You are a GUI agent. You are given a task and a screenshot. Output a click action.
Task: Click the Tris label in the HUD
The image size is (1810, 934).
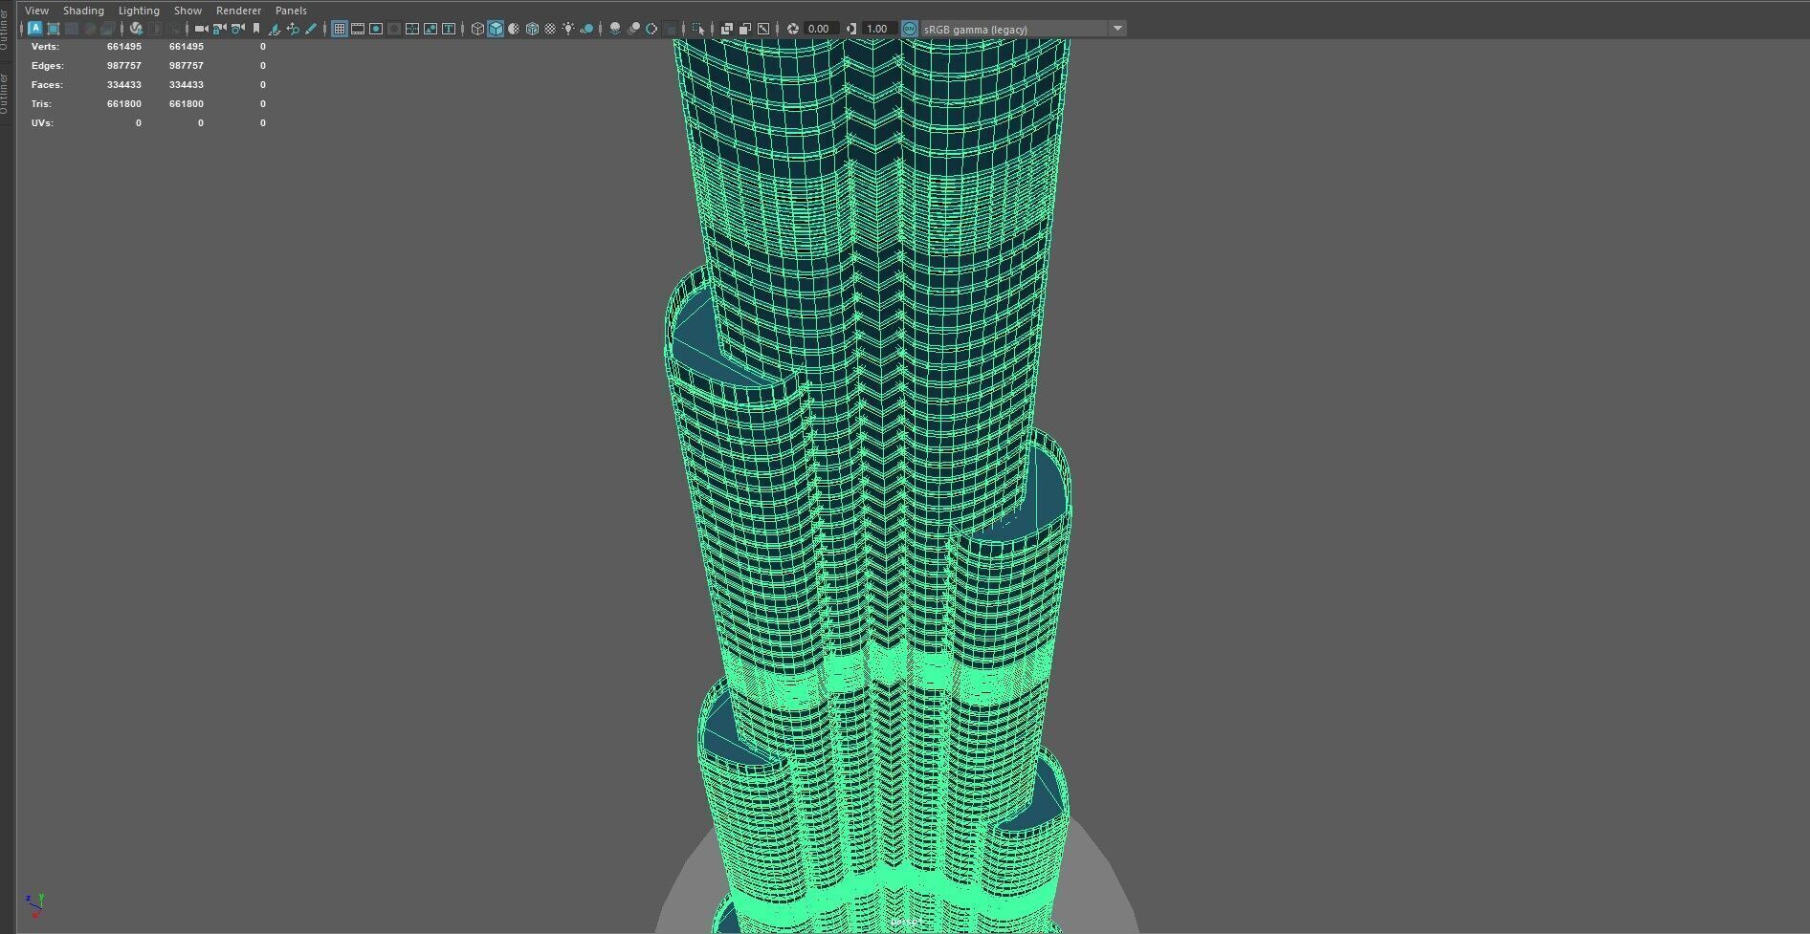(41, 103)
